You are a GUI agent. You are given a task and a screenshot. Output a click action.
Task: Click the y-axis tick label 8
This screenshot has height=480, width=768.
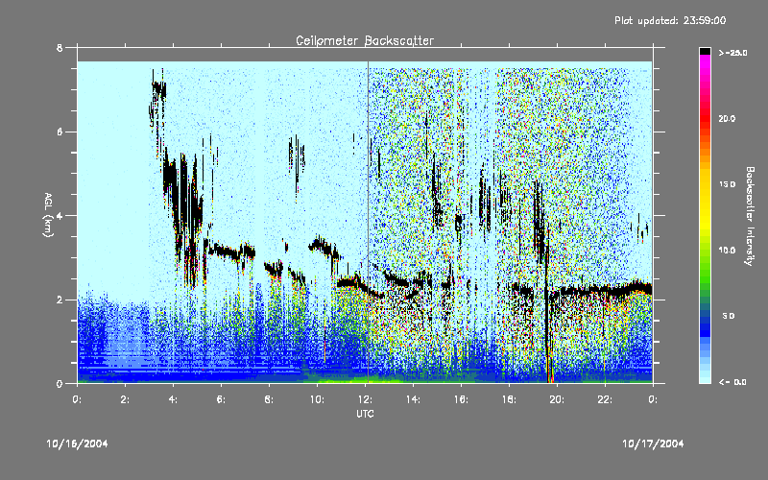pos(60,48)
